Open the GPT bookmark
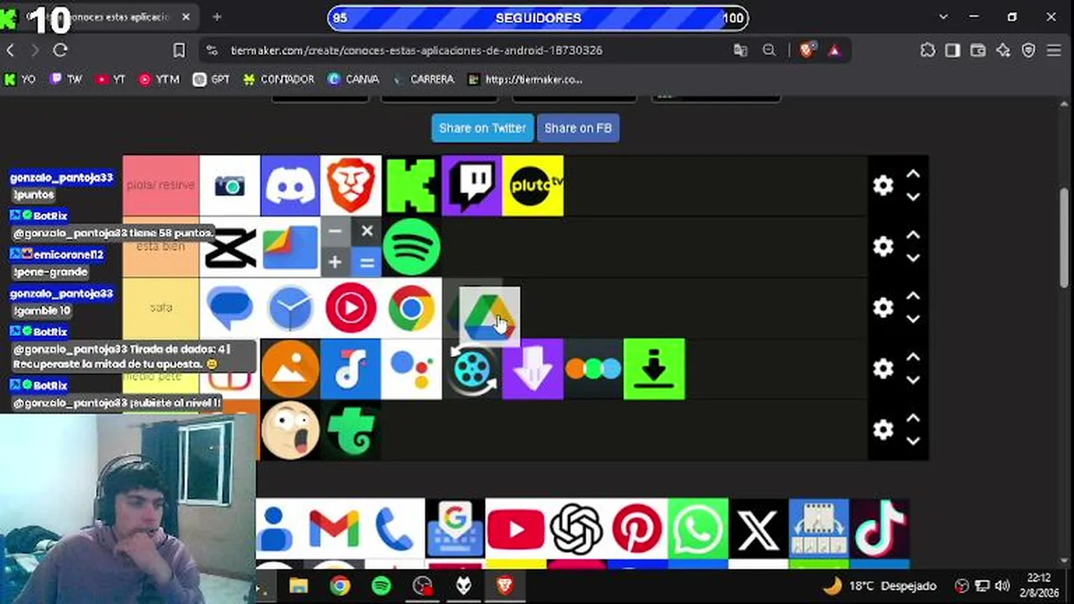The height and width of the screenshot is (604, 1074). click(211, 80)
